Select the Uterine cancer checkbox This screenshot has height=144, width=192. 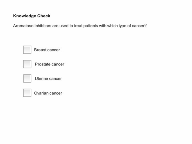(x=27, y=78)
